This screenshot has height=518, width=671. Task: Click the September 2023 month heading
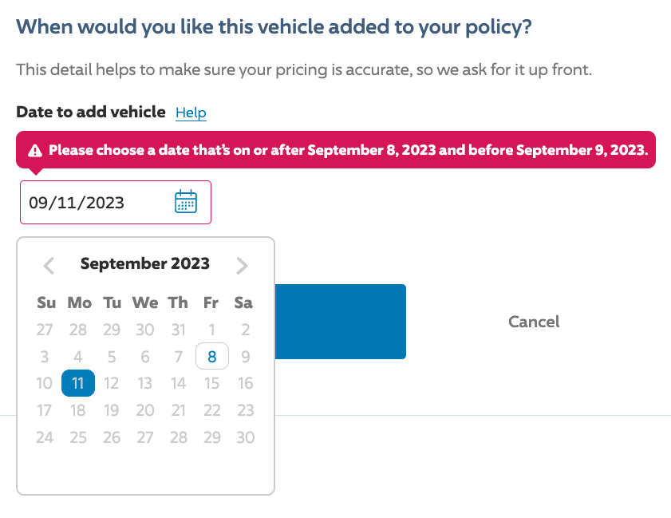(x=145, y=263)
